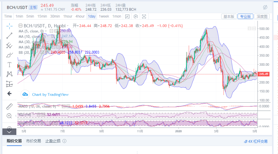The image size is (278, 154).
Task: Click the back arrow in left toolbar
Action: click(x=10, y=94)
